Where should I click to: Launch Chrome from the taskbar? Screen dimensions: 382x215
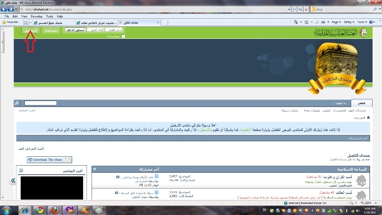tap(39, 210)
